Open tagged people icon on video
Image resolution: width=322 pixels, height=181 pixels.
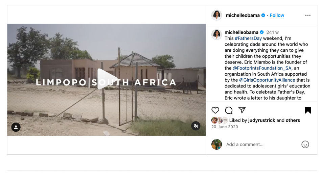click(x=16, y=127)
